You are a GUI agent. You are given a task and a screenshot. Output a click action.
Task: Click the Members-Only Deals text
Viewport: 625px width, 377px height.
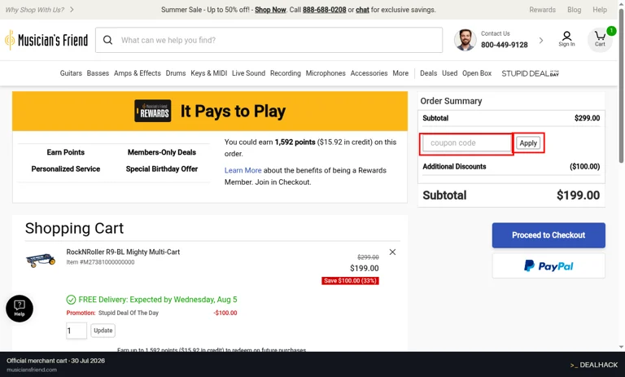pyautogui.click(x=162, y=152)
